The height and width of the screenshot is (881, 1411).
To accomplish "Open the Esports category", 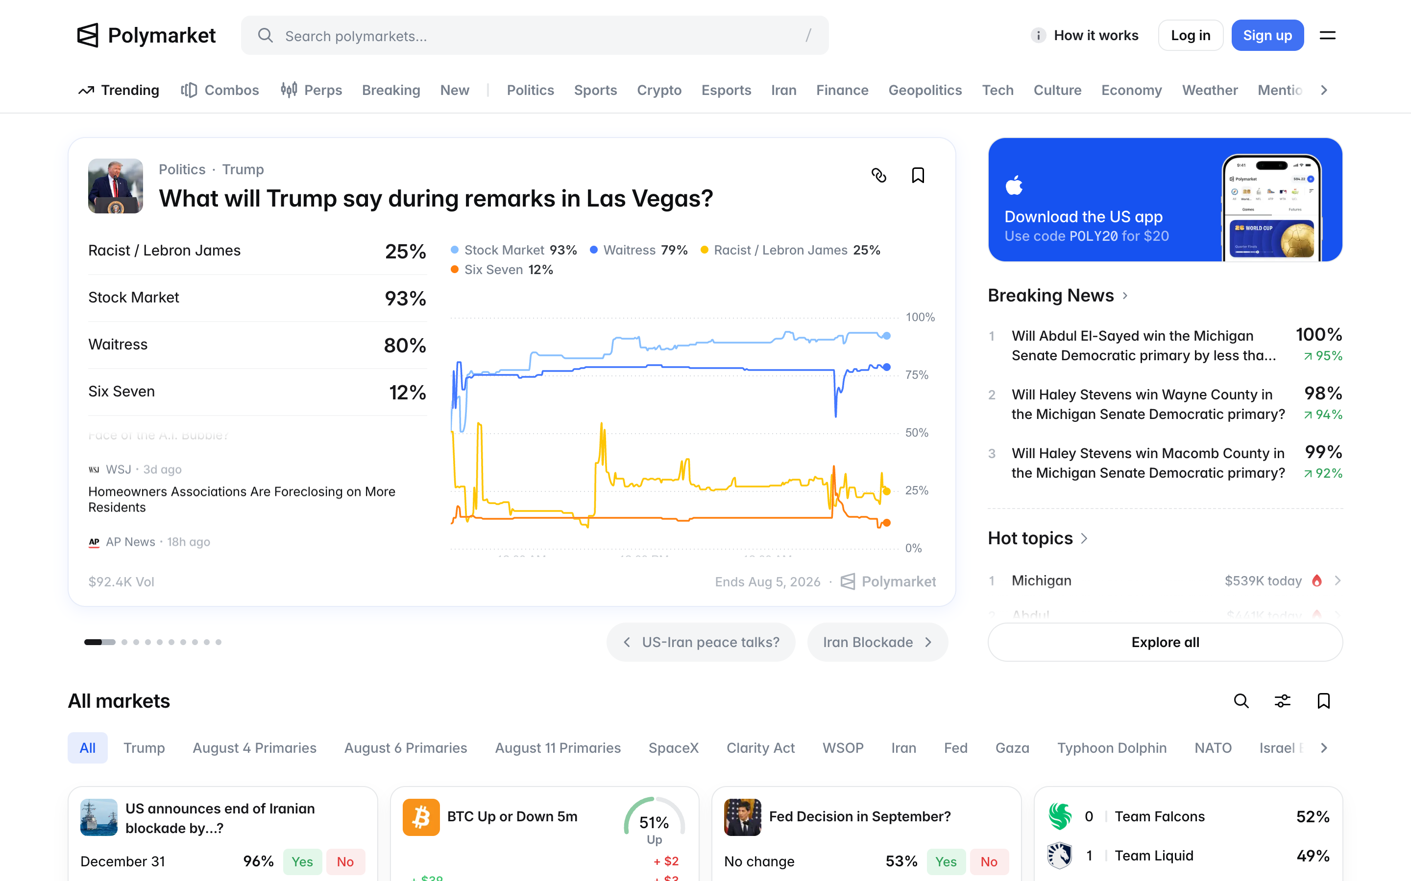I will pyautogui.click(x=726, y=91).
